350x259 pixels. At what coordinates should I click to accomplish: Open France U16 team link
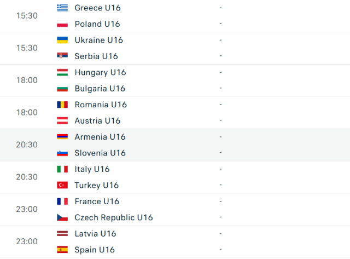(97, 202)
